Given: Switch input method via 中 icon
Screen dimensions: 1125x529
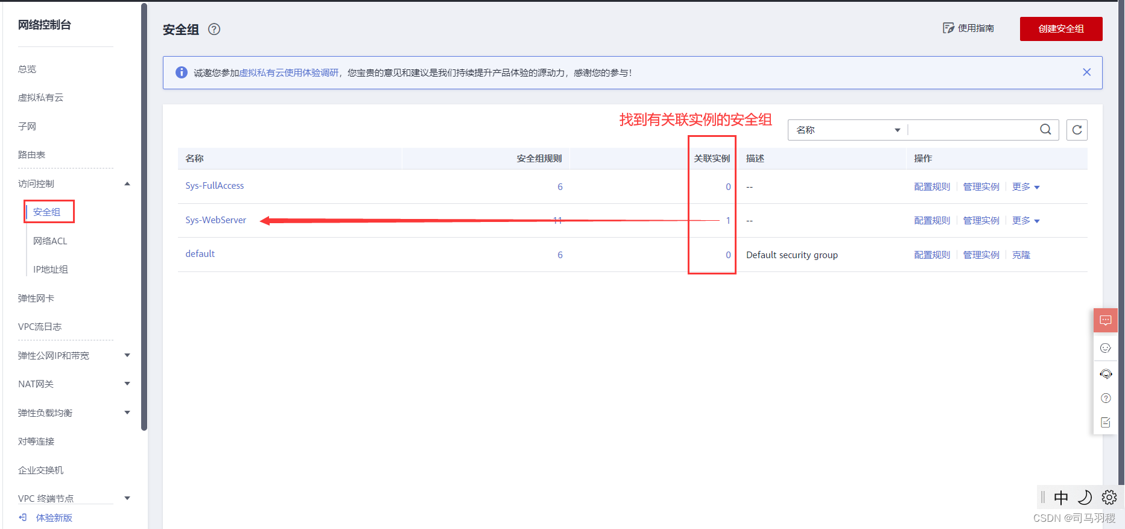Looking at the screenshot, I should (1061, 498).
